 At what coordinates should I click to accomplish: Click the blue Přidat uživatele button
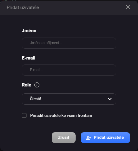pyautogui.click(x=105, y=138)
